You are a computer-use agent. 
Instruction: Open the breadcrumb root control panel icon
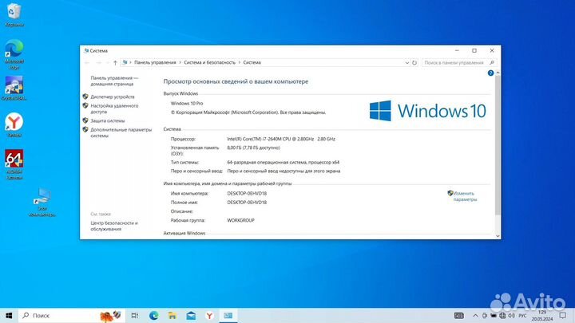[125, 63]
